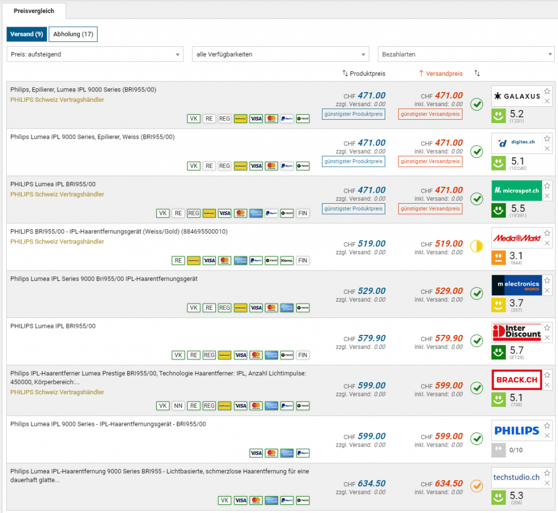558x513 pixels.
Task: Sort by Produktpreis column header
Action: tap(363, 73)
